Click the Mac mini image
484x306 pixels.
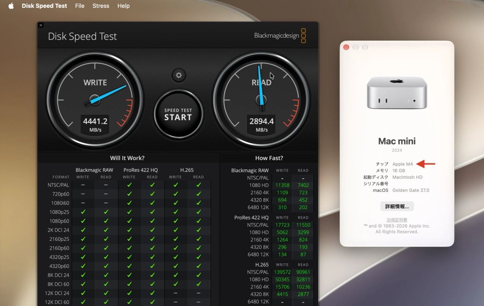click(397, 93)
